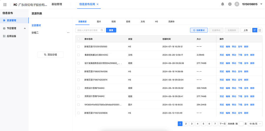
Task: Switch to the 基础管理 tab
Action: click(57, 4)
